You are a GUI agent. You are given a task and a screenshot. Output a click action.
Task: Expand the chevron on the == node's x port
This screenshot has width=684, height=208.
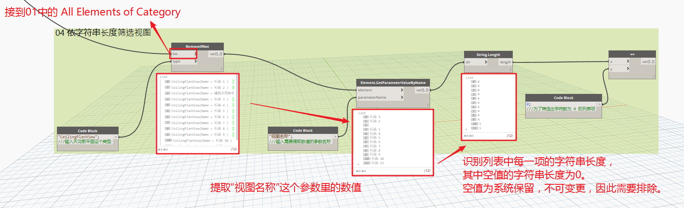click(628, 62)
